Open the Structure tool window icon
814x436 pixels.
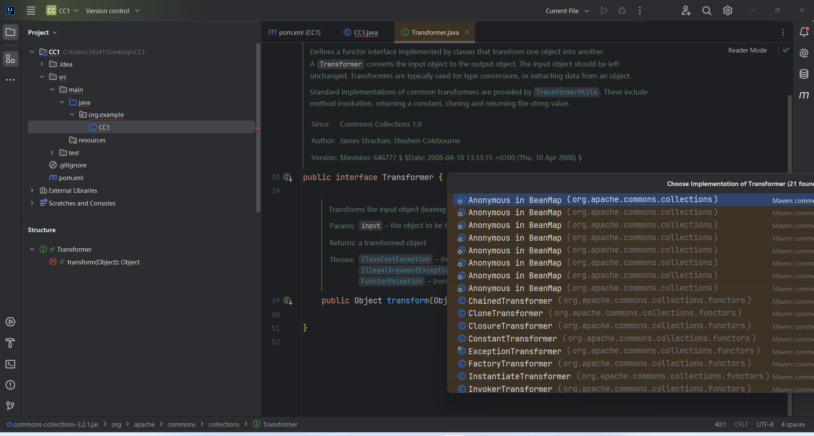coord(11,58)
